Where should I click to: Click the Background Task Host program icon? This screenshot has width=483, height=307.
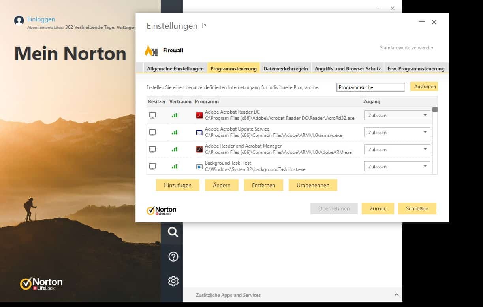199,167
